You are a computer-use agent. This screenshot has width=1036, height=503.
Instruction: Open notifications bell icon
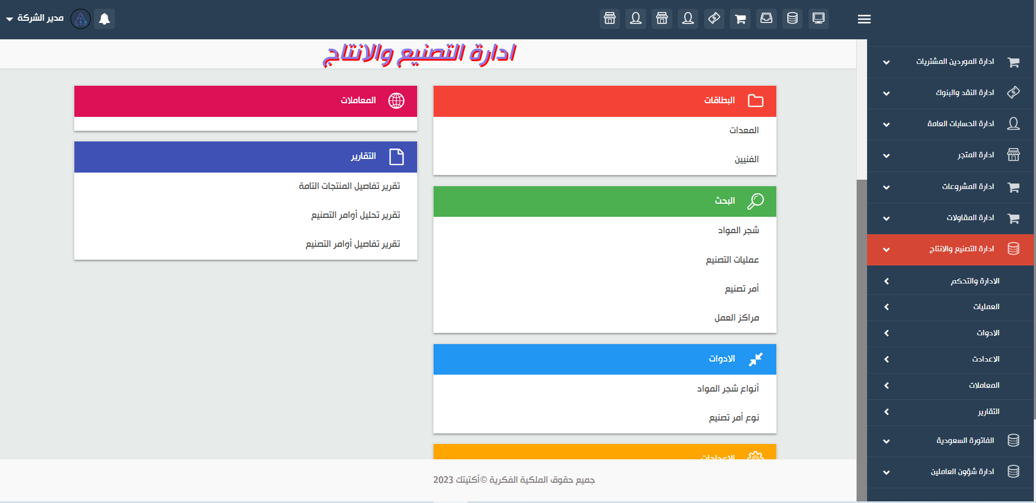104,19
